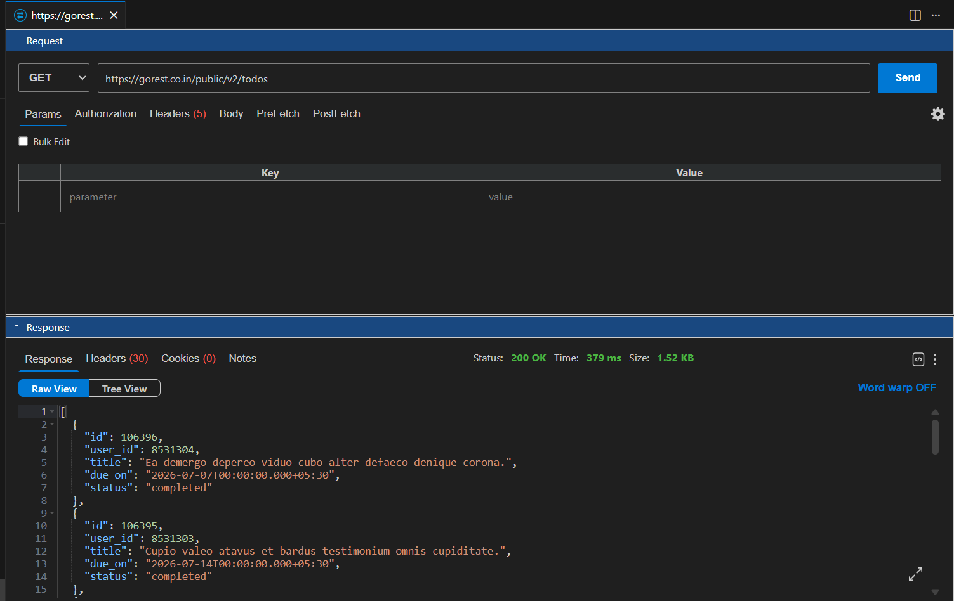Fold the JSON array at line 1

(52, 411)
